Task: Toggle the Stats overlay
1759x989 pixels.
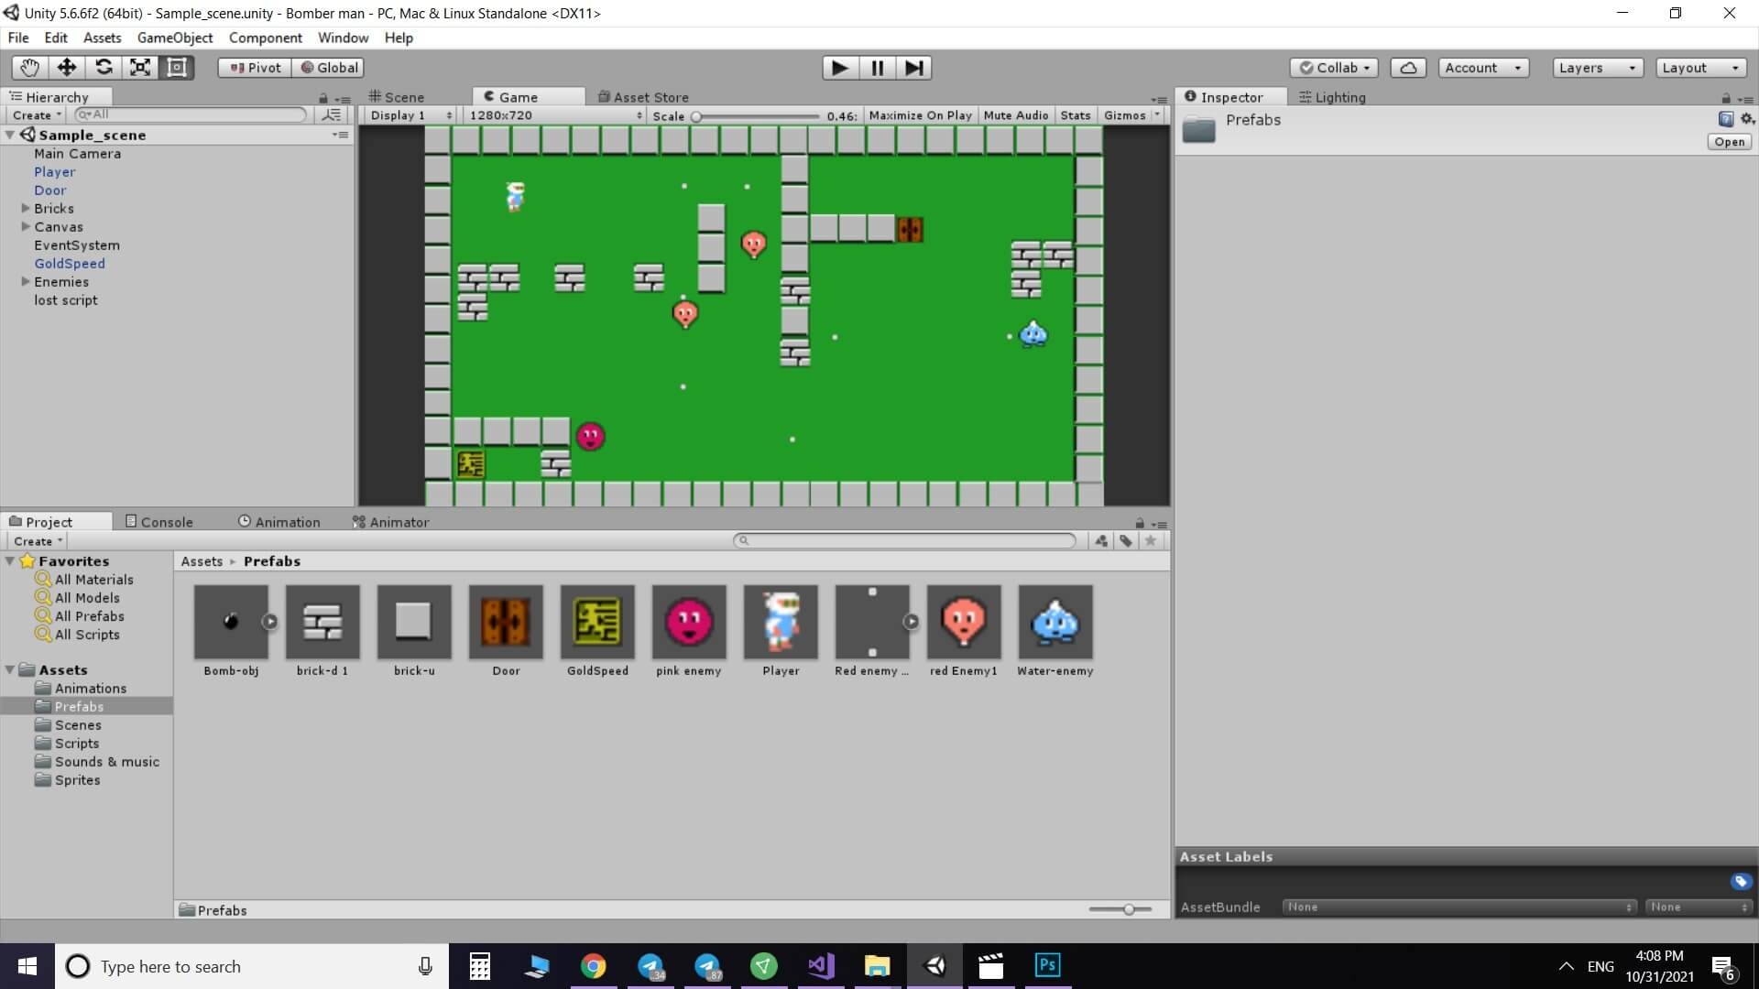Action: tap(1076, 115)
